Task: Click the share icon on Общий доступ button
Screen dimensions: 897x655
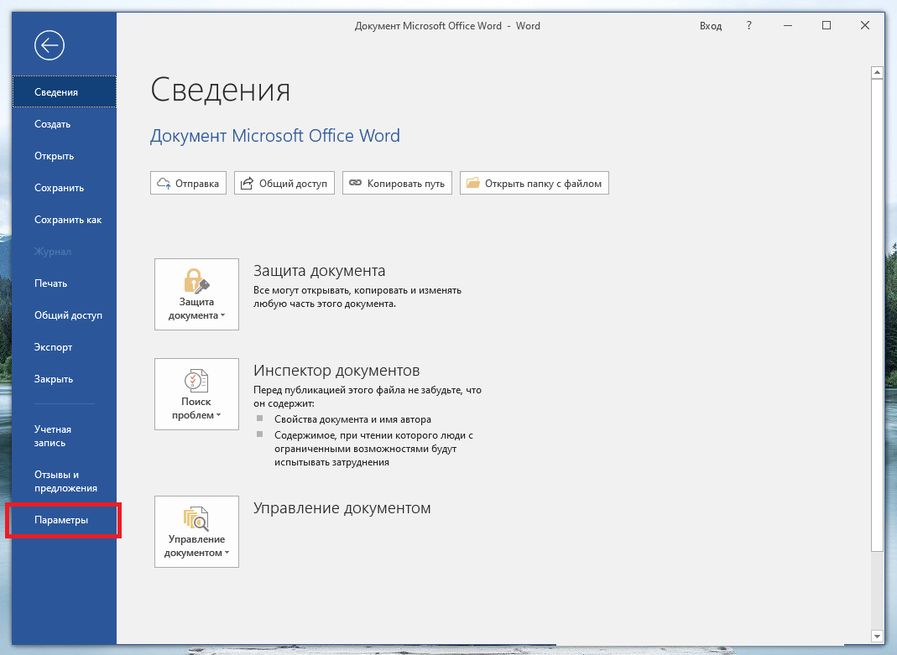Action: click(247, 183)
